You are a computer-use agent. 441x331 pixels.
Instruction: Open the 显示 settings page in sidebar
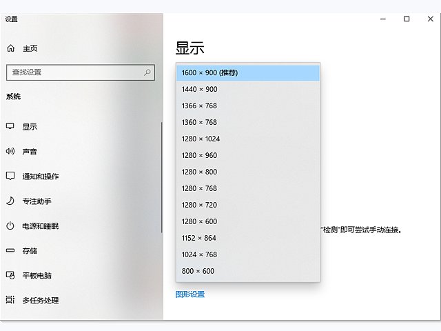point(30,127)
